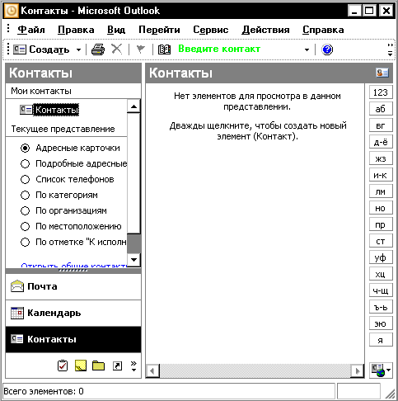
Task: Click 'Всего элементов: 0' in status bar
Action: (x=44, y=391)
